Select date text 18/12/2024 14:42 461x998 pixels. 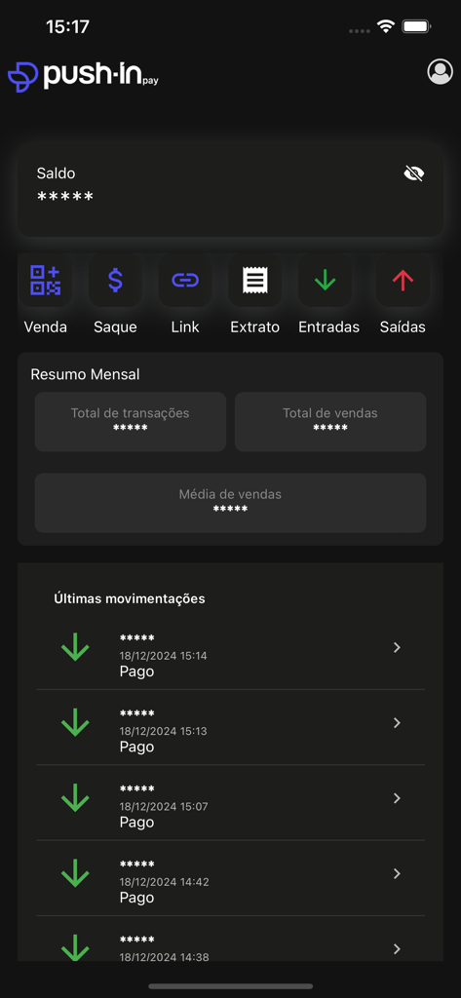click(165, 881)
